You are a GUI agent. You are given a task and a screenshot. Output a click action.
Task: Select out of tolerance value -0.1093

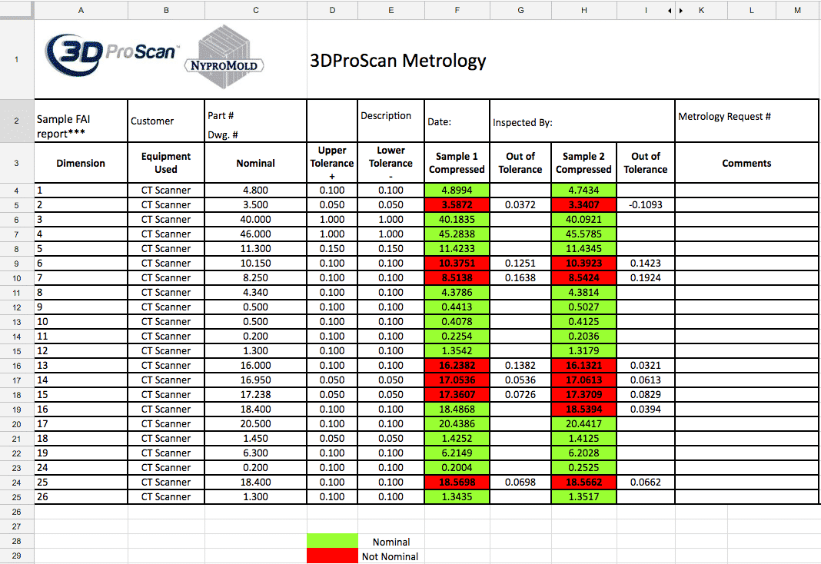[x=646, y=205]
